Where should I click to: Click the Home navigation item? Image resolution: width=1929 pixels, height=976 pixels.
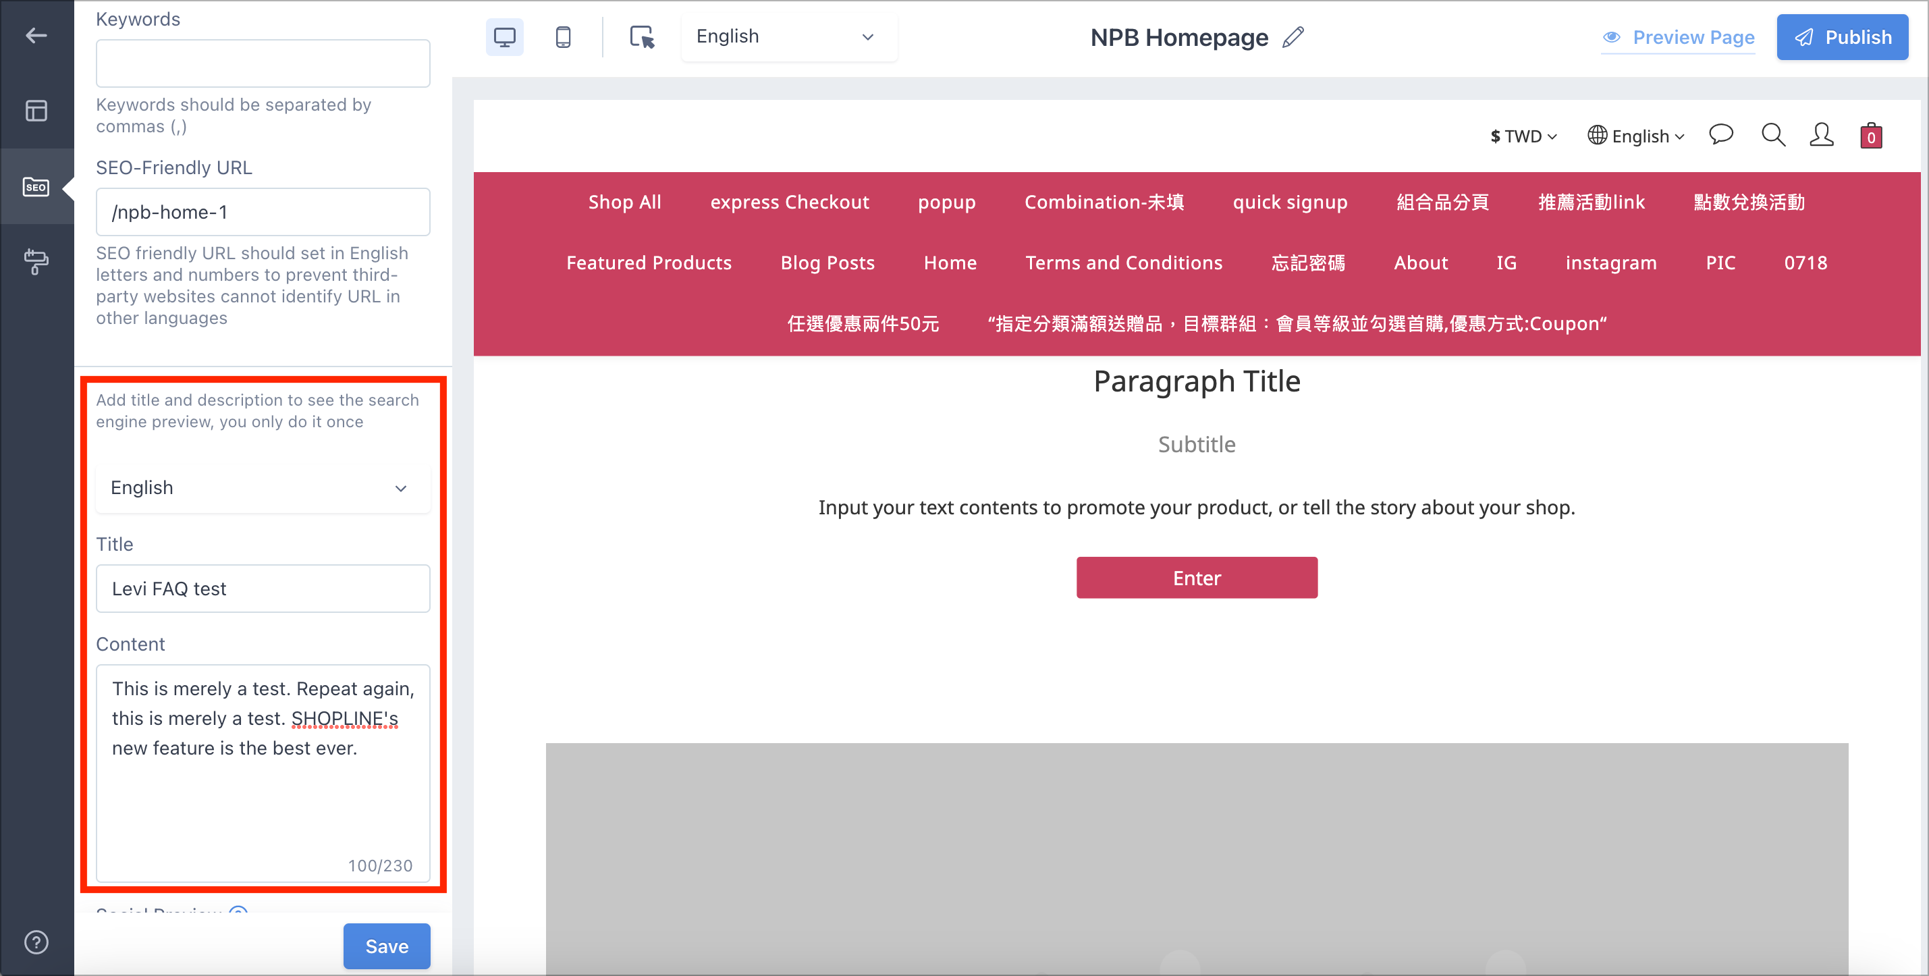click(950, 263)
